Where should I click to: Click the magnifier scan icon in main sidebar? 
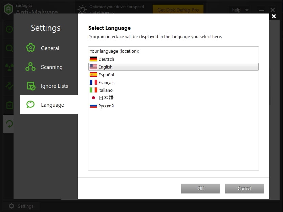(9, 48)
